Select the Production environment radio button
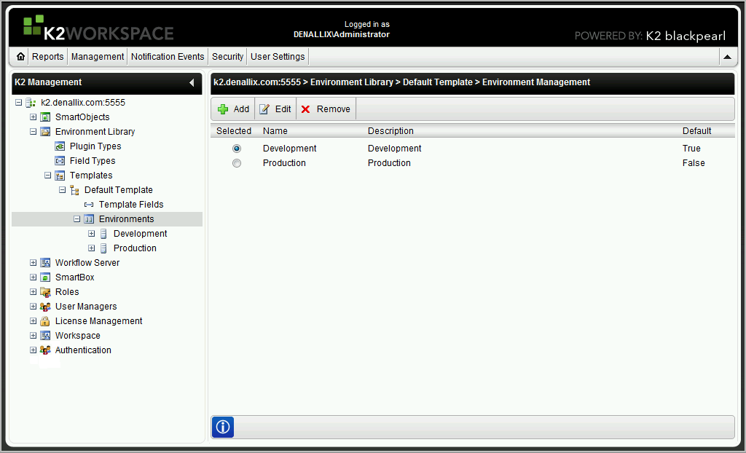This screenshot has height=453, width=746. click(x=237, y=163)
